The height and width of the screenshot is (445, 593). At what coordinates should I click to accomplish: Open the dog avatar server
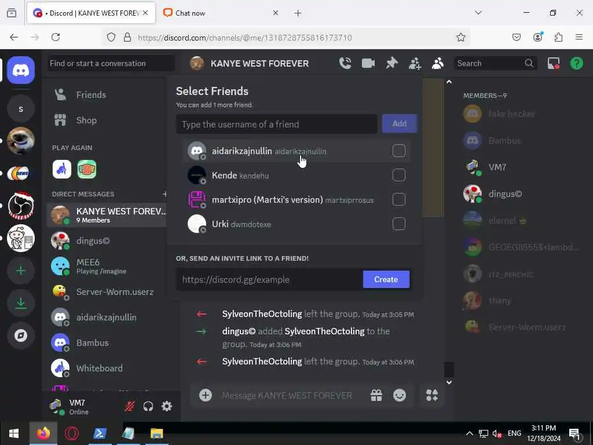21,141
